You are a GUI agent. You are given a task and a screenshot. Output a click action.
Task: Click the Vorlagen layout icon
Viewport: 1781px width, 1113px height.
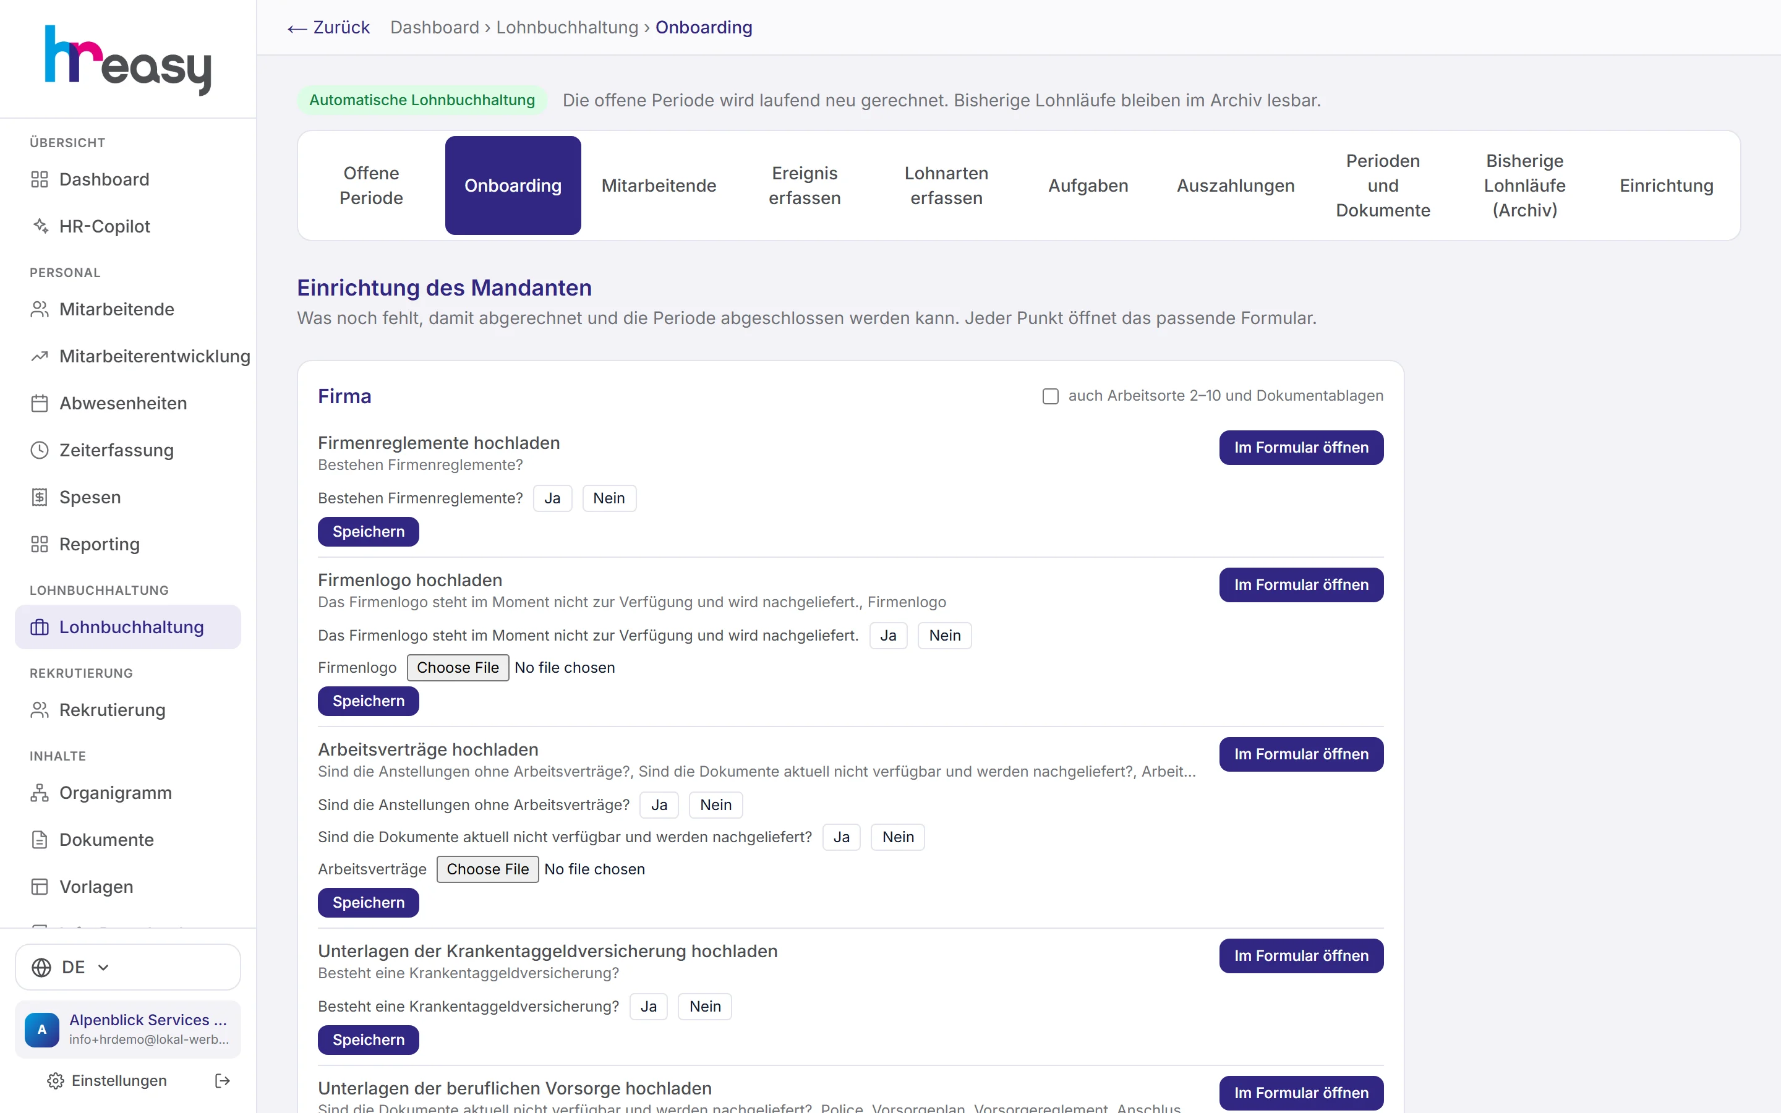(40, 887)
